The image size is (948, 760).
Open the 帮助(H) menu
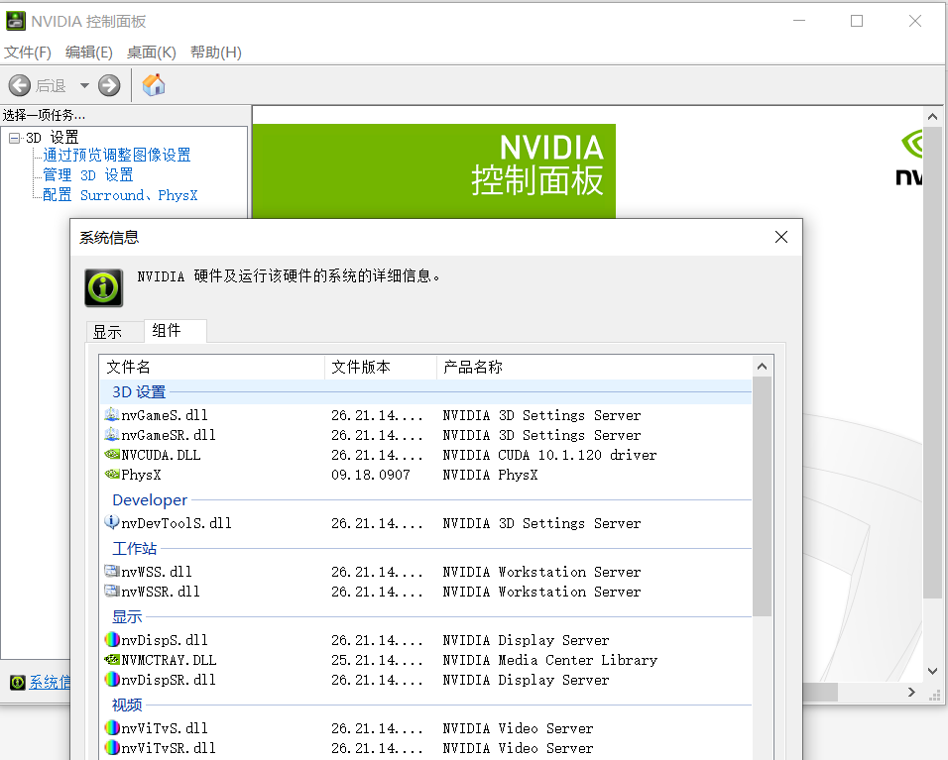214,53
